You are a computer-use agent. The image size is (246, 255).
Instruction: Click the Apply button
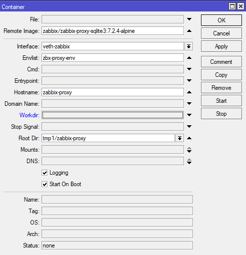pos(221,46)
